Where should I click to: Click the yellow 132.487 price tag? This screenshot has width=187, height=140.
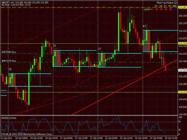183,7
